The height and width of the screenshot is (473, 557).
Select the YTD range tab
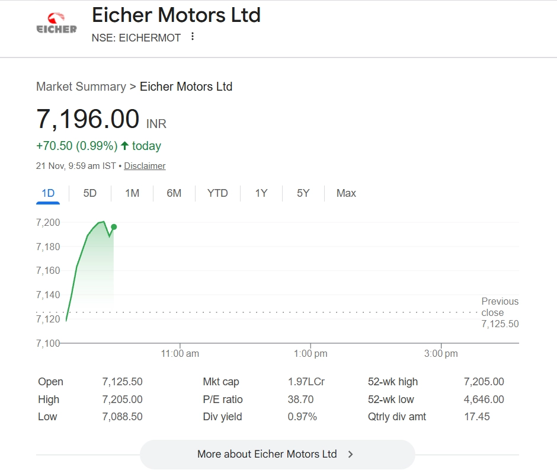pos(217,193)
